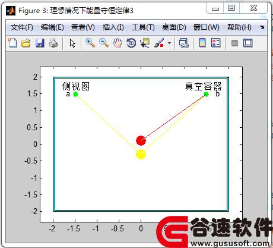Select the Edit Plot arrow tool
Screen dimensions: 273x248
72,43
